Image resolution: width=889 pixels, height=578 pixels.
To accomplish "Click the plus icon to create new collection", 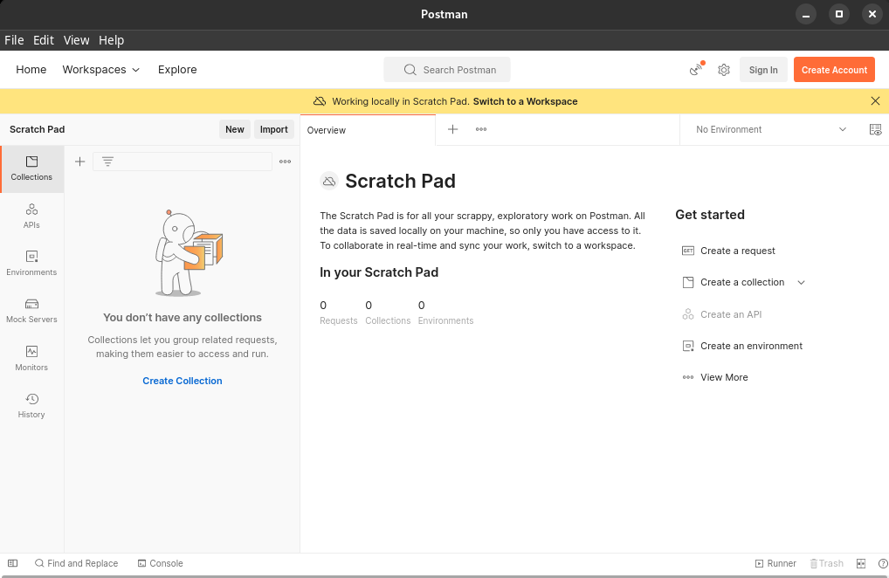I will tap(80, 162).
